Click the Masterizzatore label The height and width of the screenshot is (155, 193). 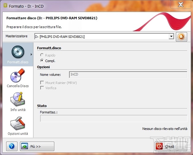(17, 36)
